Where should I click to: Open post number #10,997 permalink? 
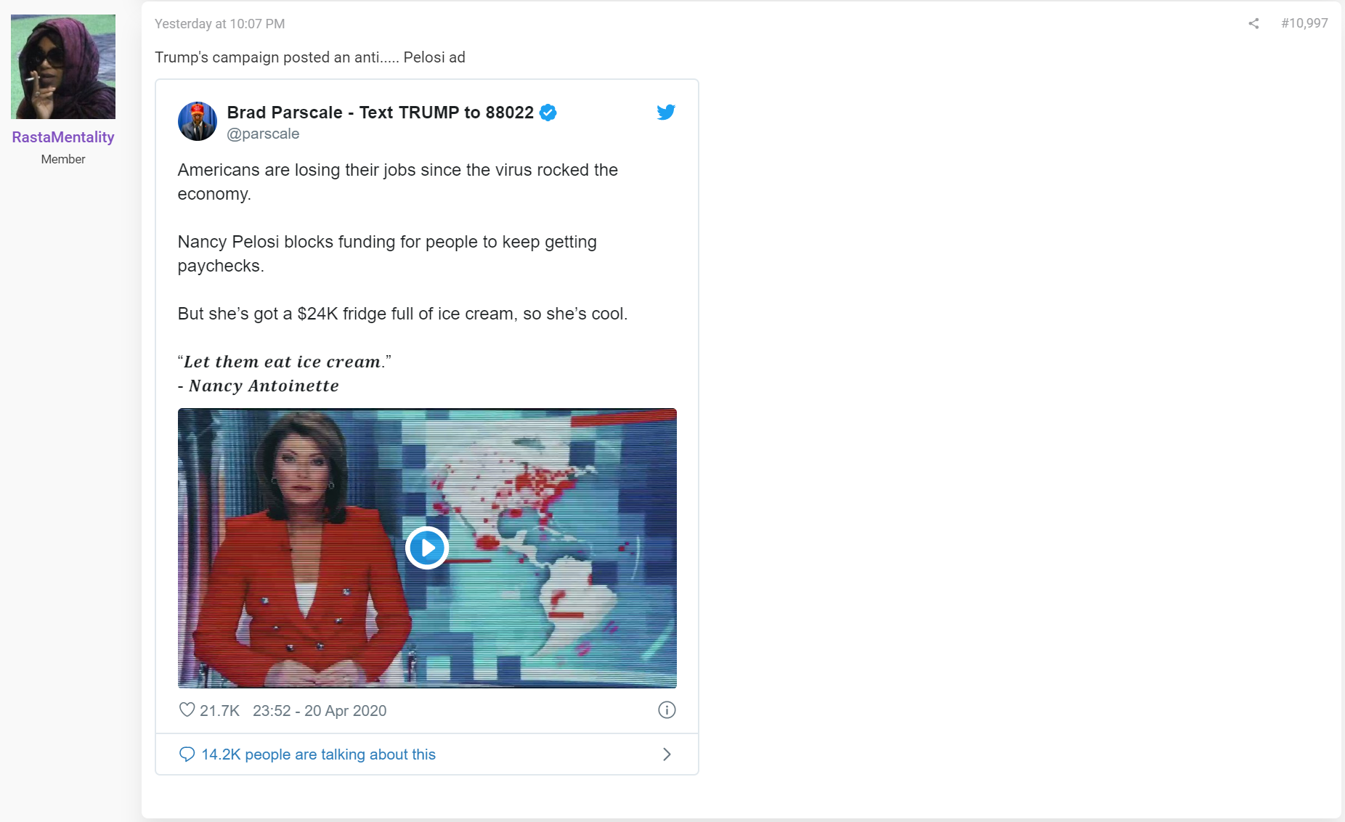pos(1304,23)
